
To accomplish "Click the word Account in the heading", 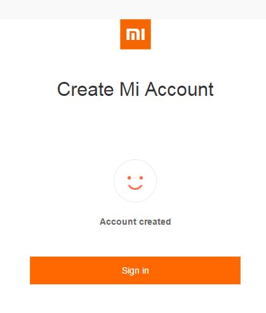I will [180, 90].
